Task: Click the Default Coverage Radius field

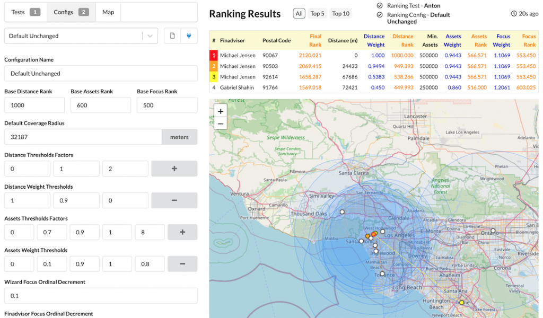Action: tap(83, 137)
